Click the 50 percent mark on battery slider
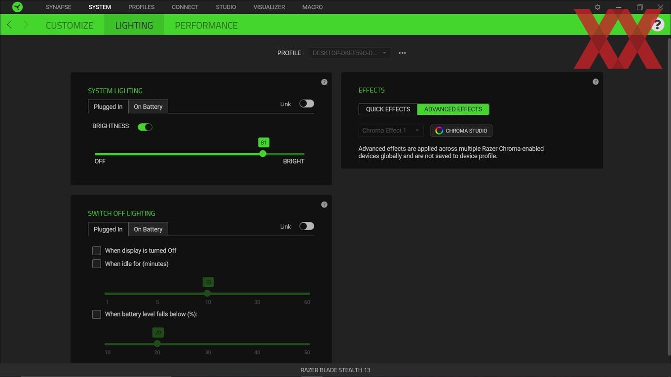Viewport: 671px width, 377px height. click(x=307, y=352)
